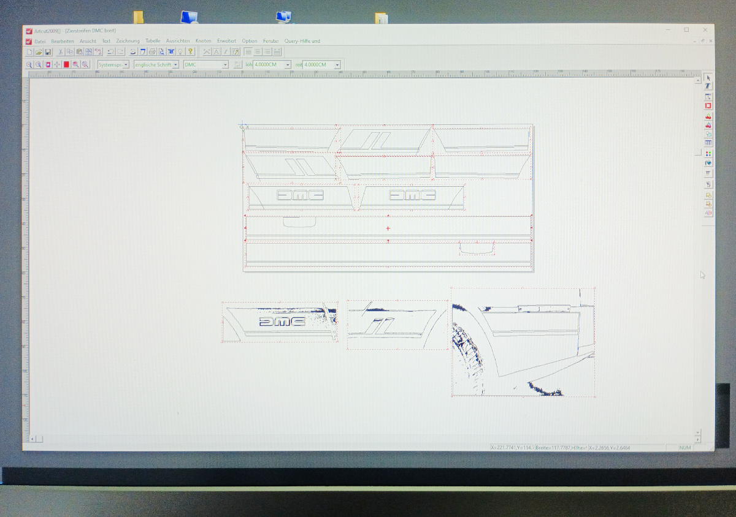Save the drawing with the floppy icon
The height and width of the screenshot is (517, 736).
click(47, 52)
